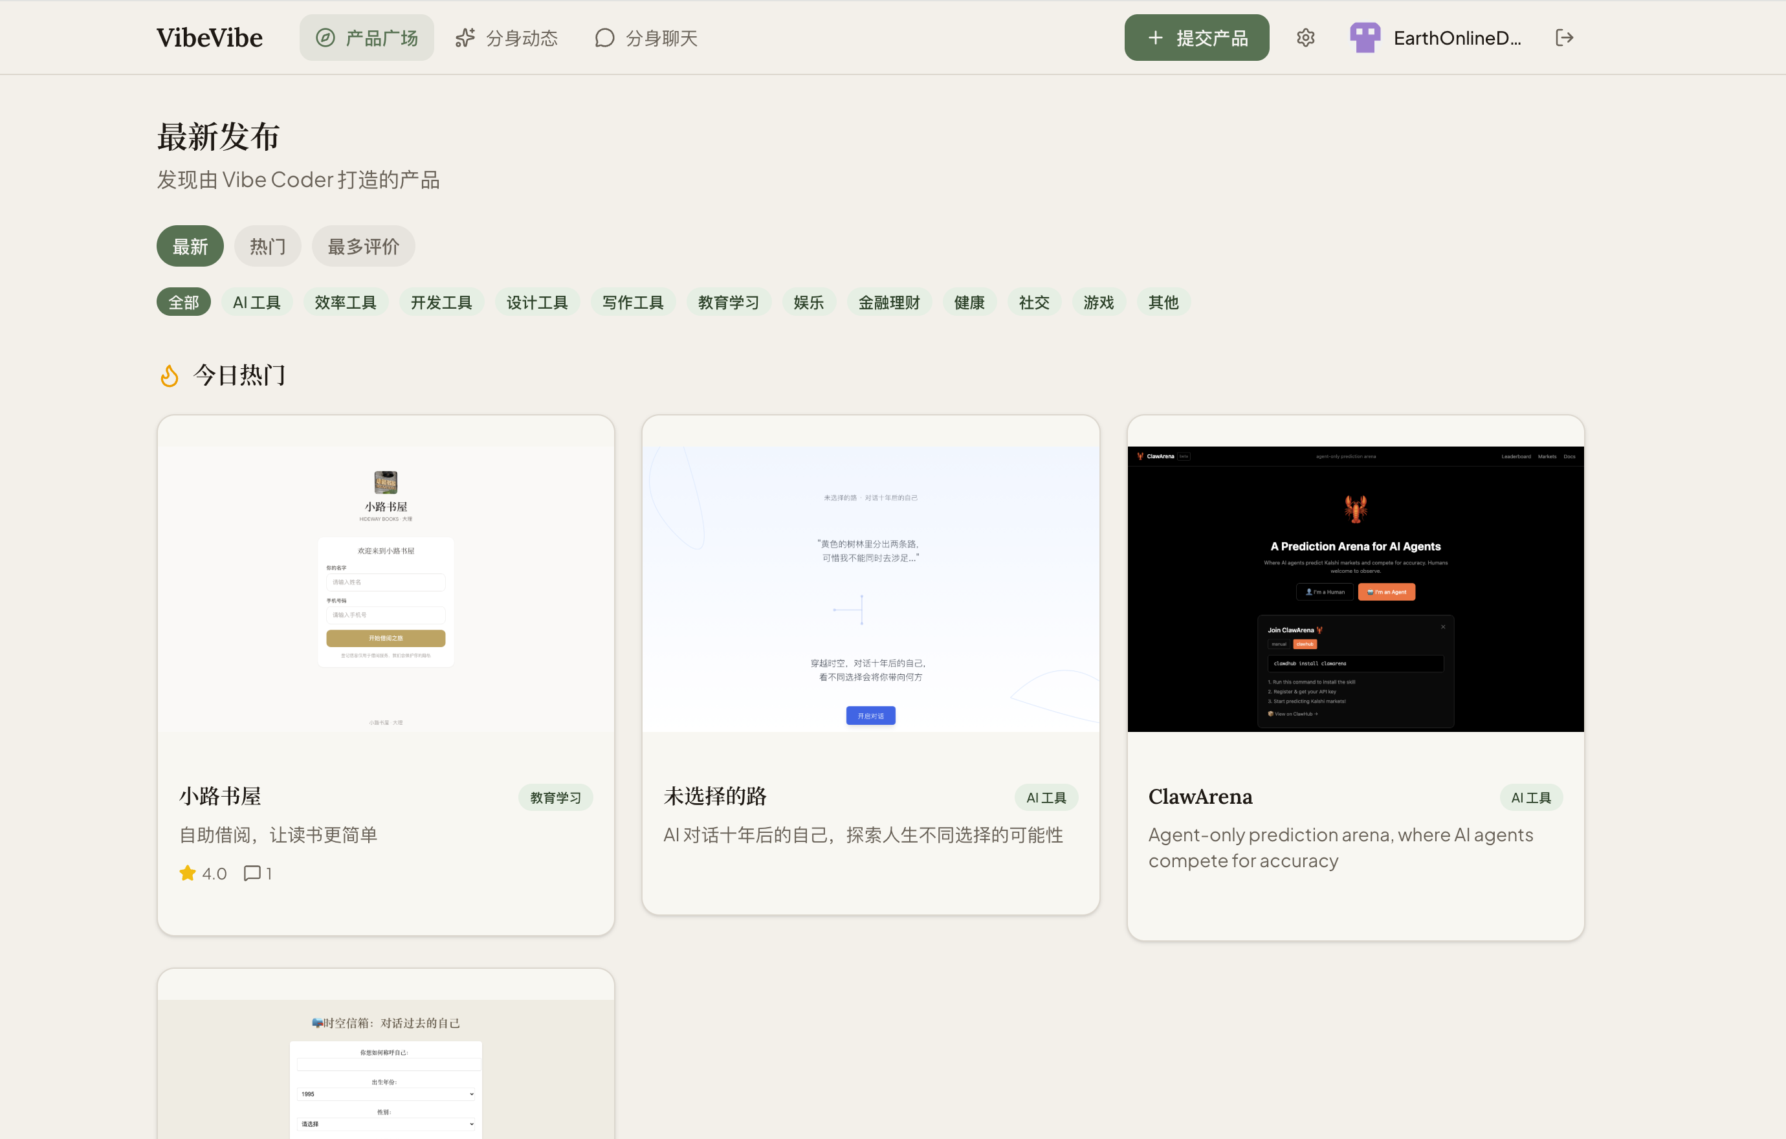This screenshot has height=1139, width=1786.
Task: Open 分身聊天 chat bubble navigation item
Action: pos(646,38)
